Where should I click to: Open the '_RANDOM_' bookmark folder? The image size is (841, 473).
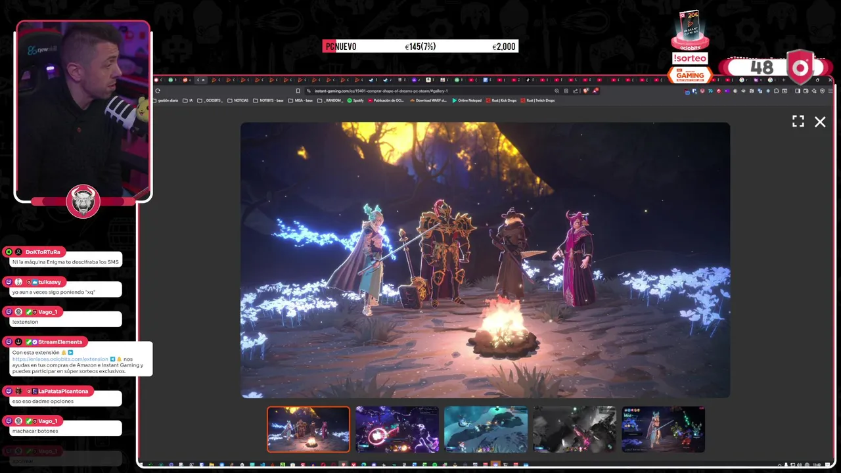click(330, 101)
